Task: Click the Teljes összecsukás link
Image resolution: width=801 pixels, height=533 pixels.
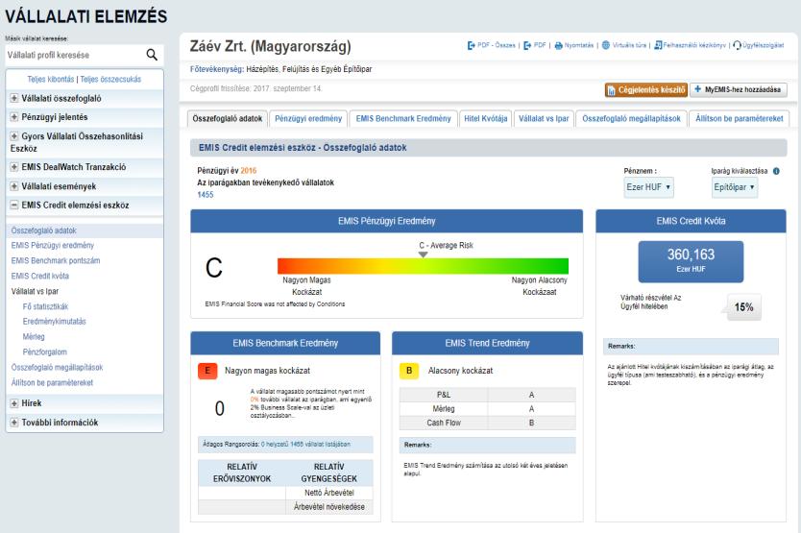Action: [110, 79]
